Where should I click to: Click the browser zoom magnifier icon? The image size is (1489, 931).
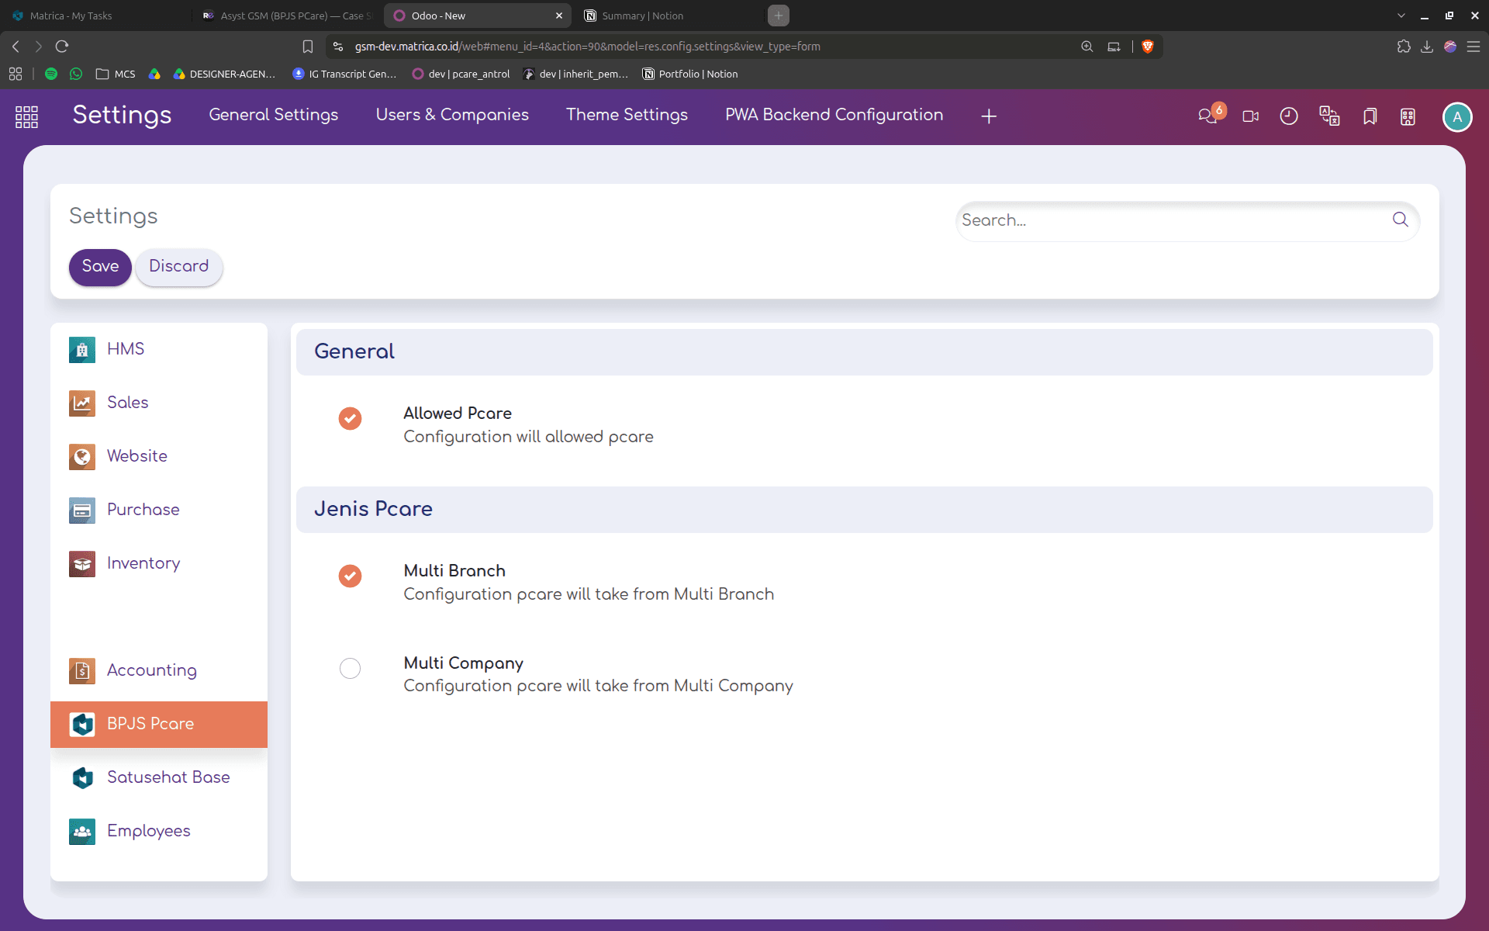click(x=1087, y=47)
